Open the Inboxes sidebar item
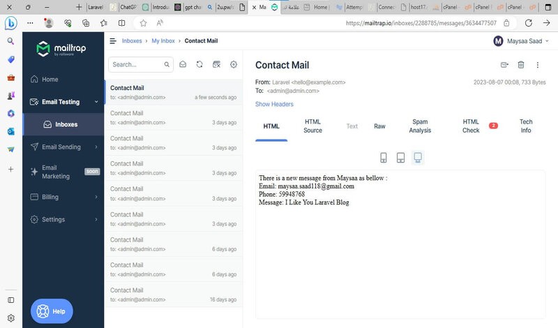Image resolution: width=558 pixels, height=328 pixels. point(63,124)
